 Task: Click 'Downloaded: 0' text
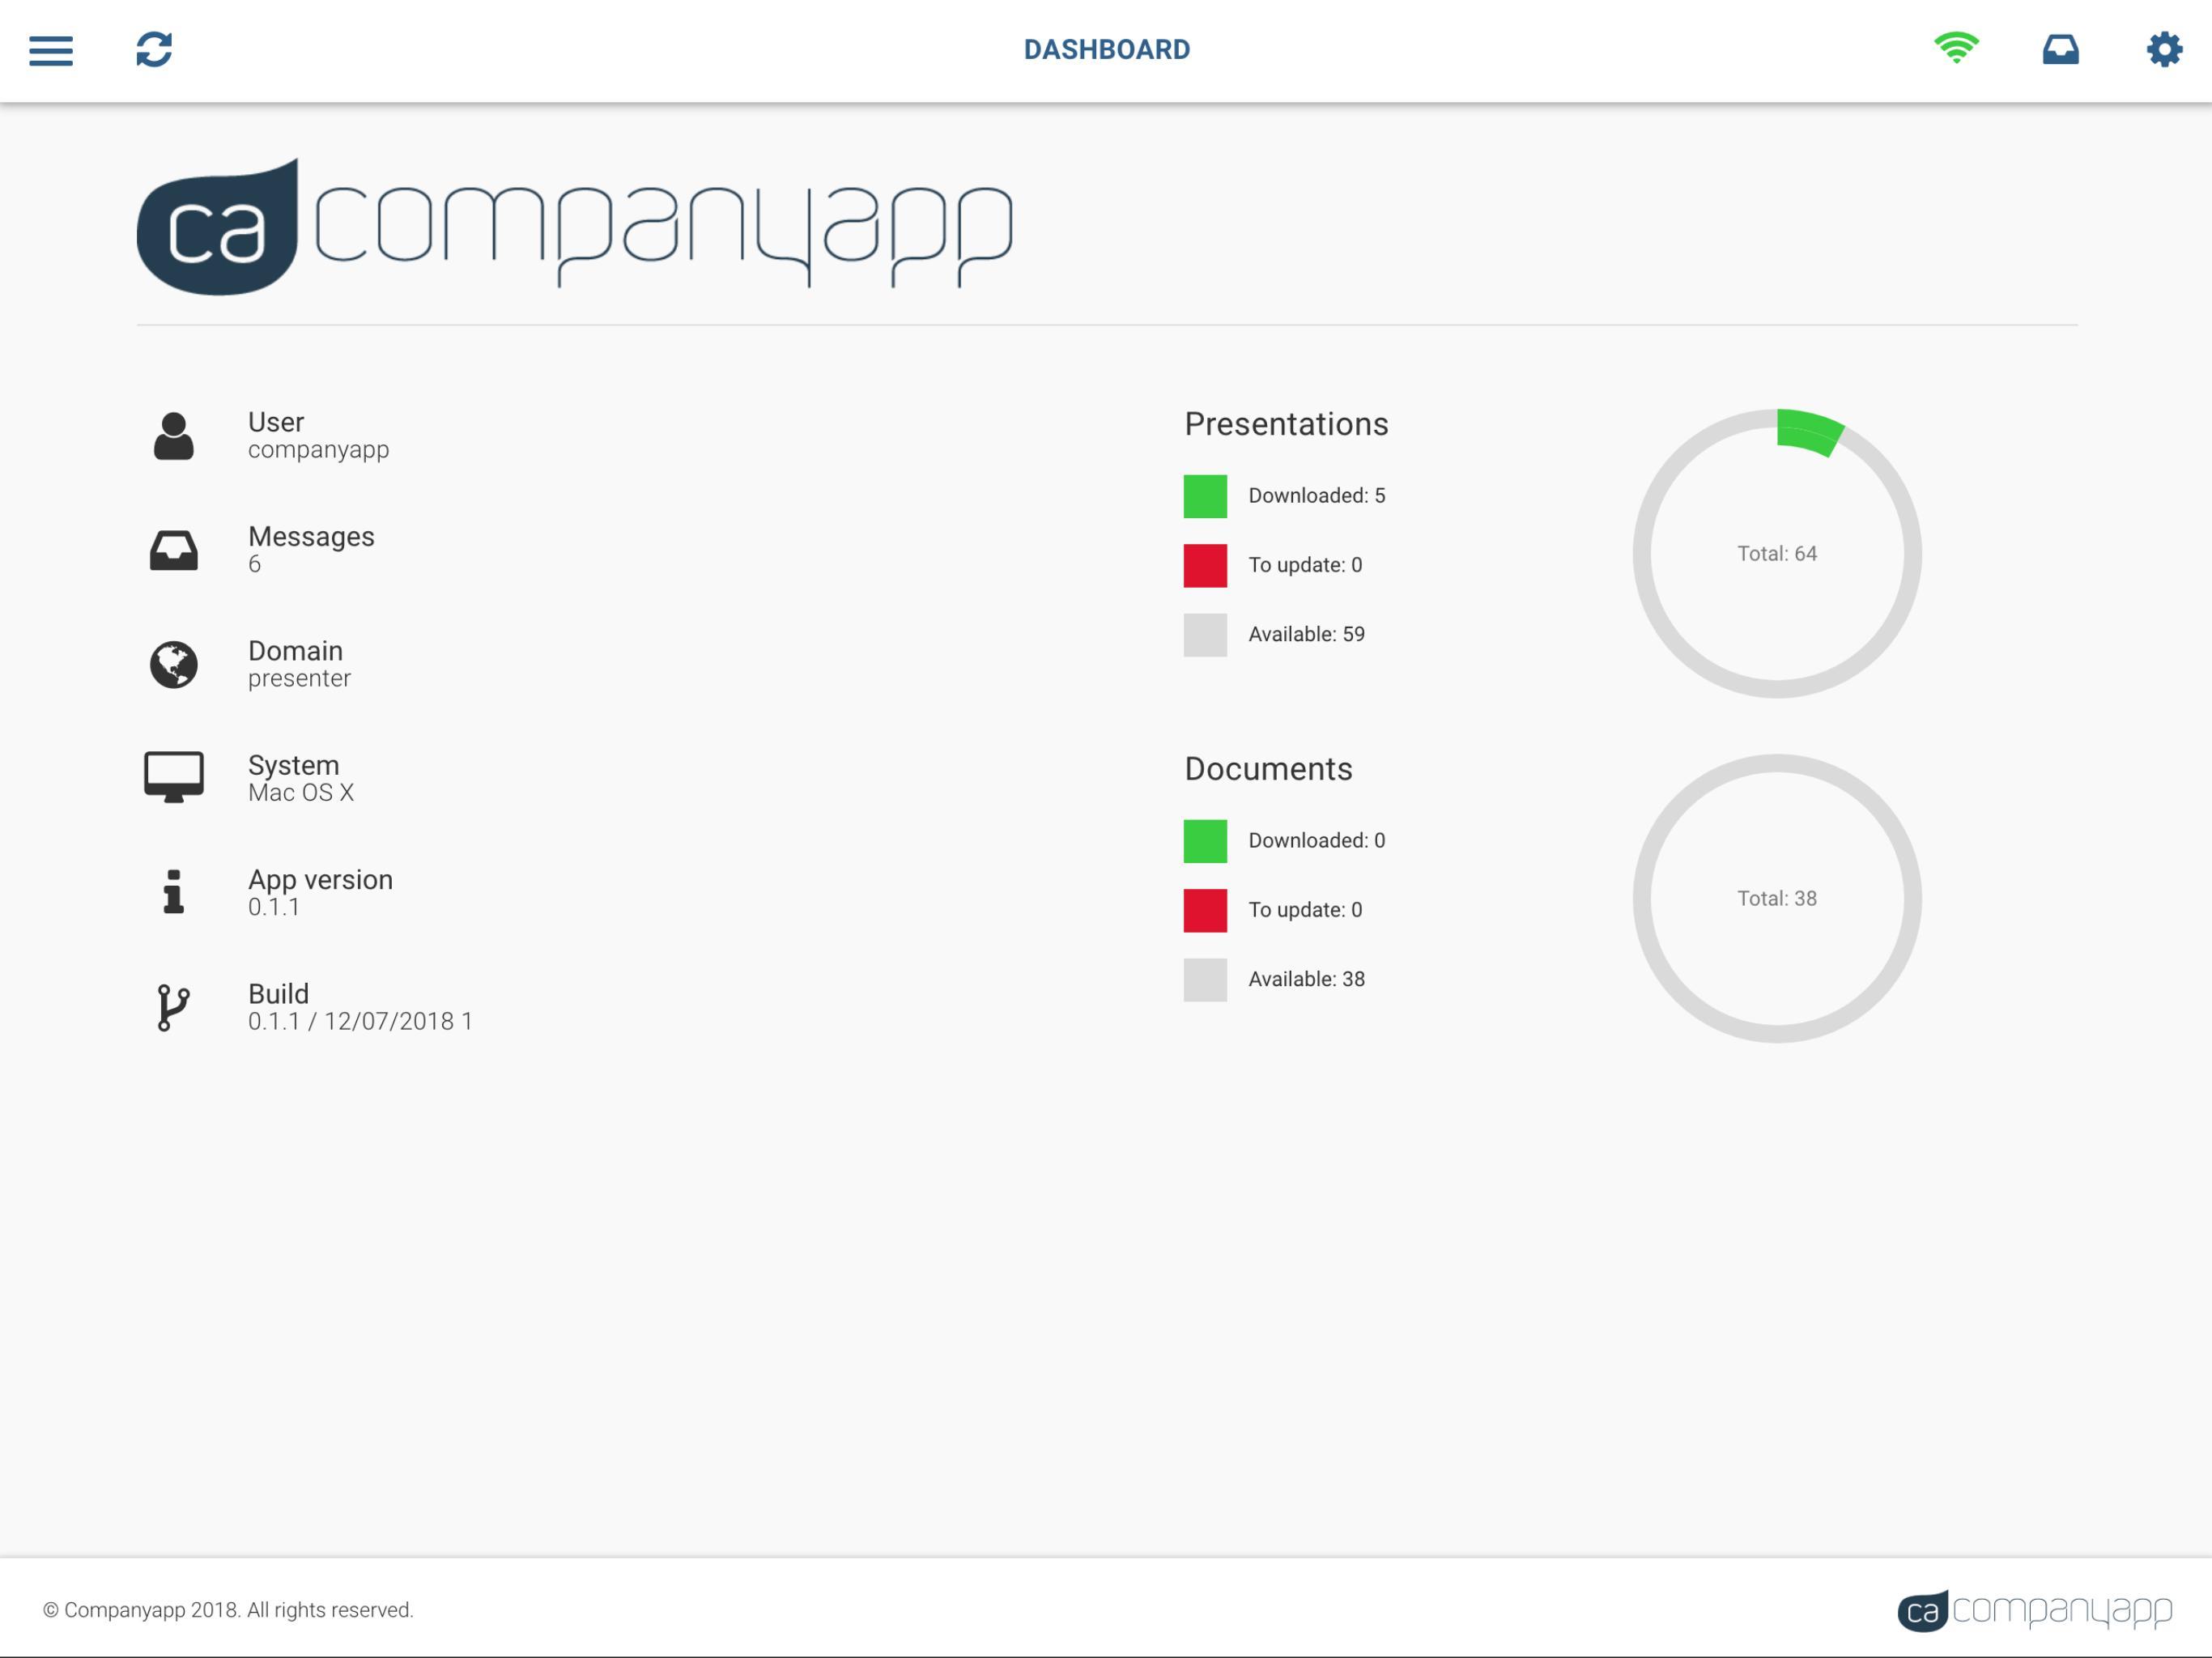pyautogui.click(x=1316, y=841)
